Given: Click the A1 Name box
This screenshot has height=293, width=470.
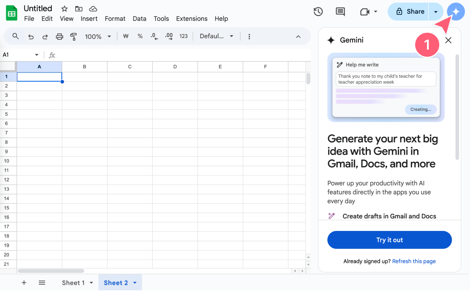Looking at the screenshot, I should (x=17, y=55).
